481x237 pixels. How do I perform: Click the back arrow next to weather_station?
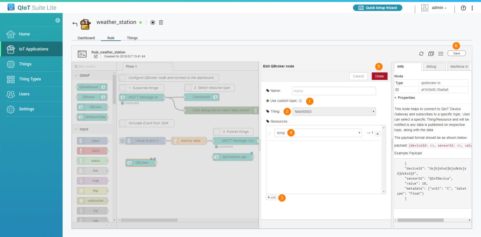pyautogui.click(x=75, y=24)
